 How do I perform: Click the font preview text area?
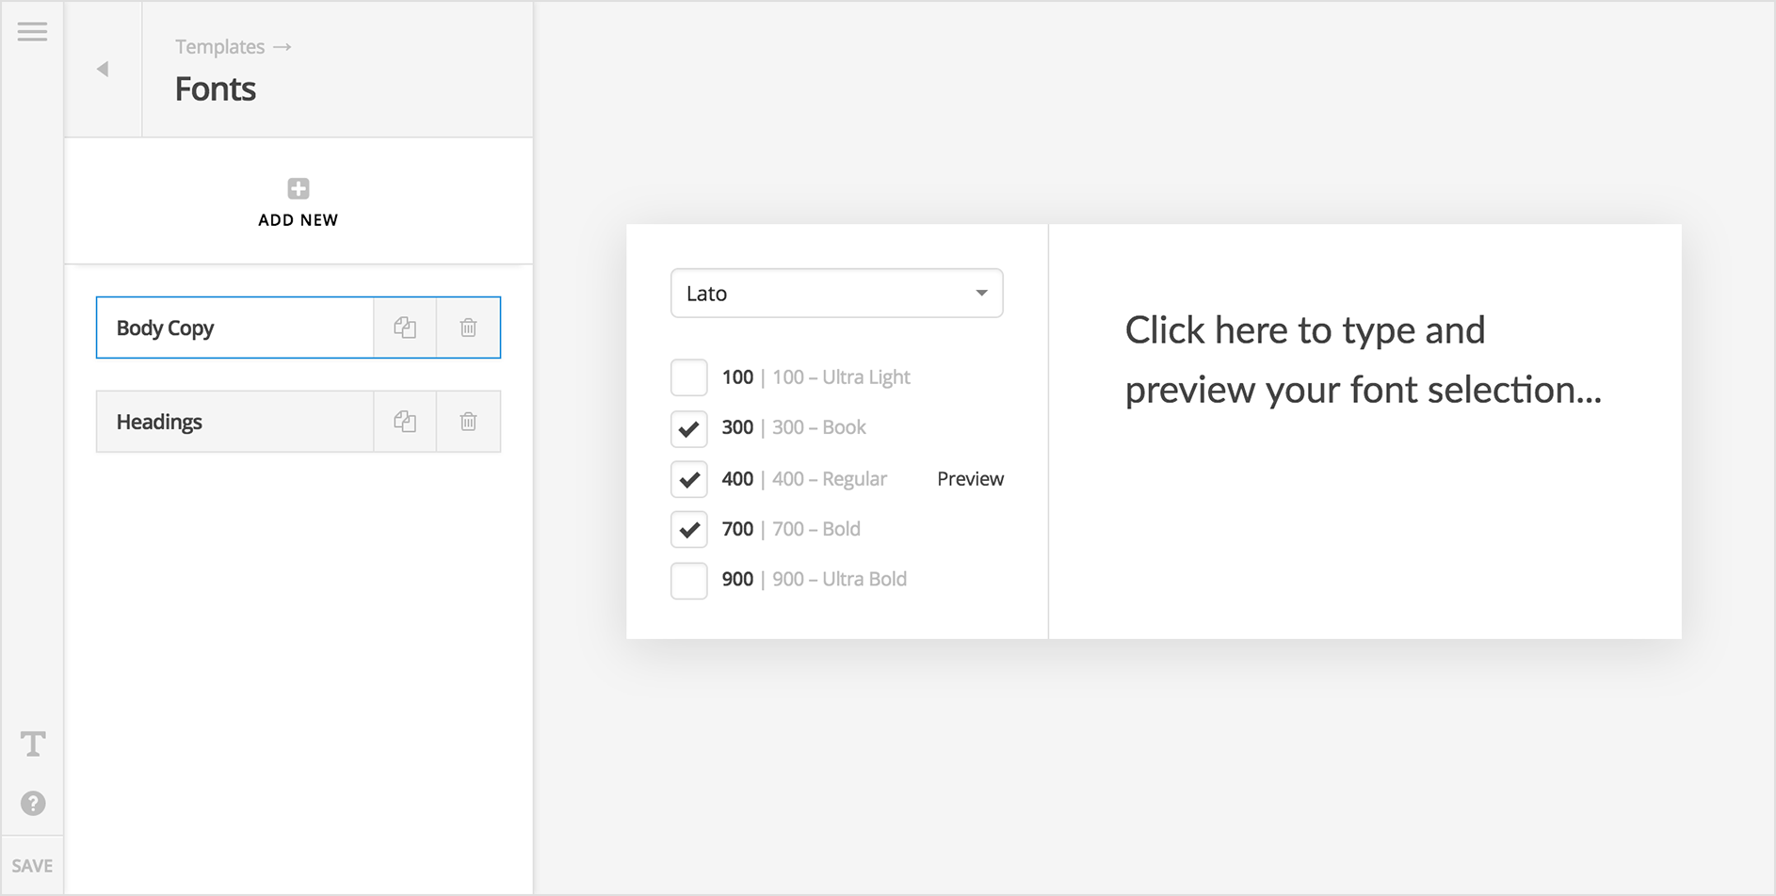tap(1363, 360)
